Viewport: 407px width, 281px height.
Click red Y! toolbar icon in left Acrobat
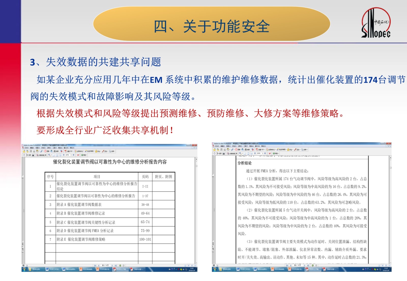78,155
